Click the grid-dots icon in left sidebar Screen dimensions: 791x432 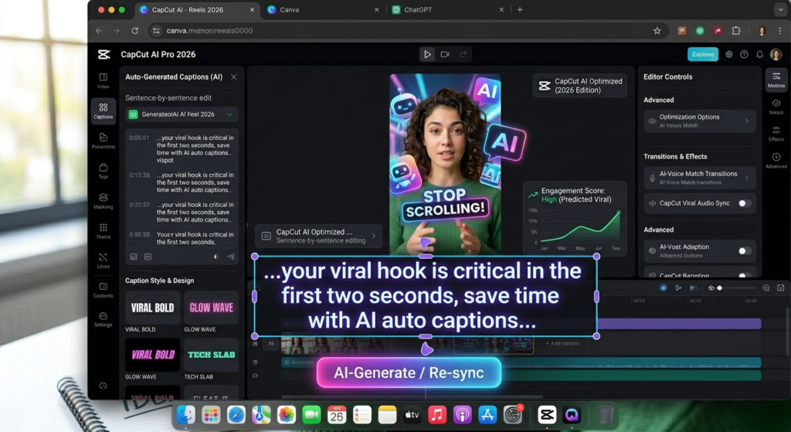104,227
